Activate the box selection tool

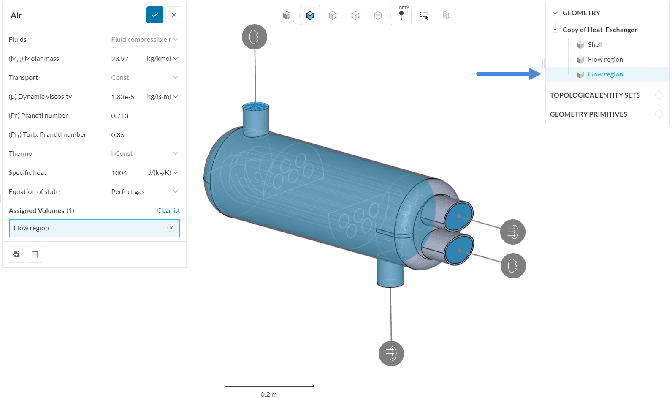pyautogui.click(x=424, y=16)
